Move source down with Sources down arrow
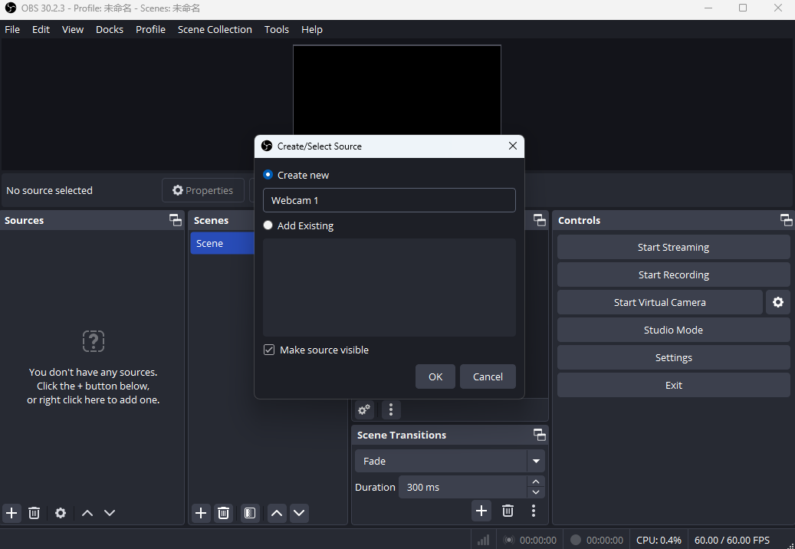This screenshot has width=795, height=549. (x=110, y=513)
